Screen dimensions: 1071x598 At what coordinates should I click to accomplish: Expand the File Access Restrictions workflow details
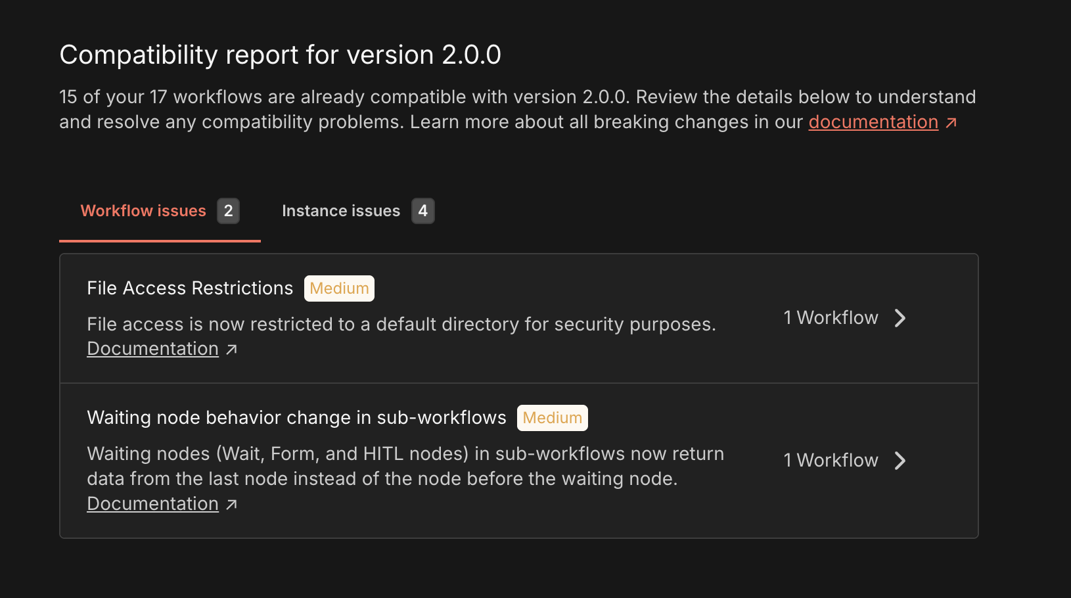(x=844, y=318)
